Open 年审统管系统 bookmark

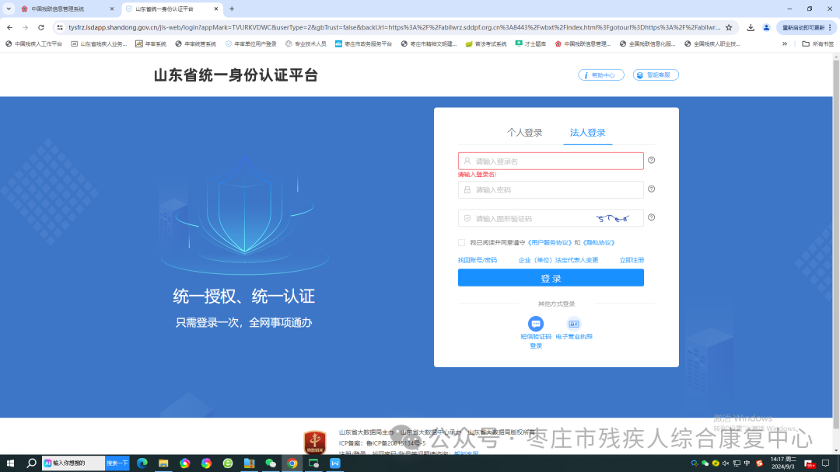pyautogui.click(x=195, y=43)
